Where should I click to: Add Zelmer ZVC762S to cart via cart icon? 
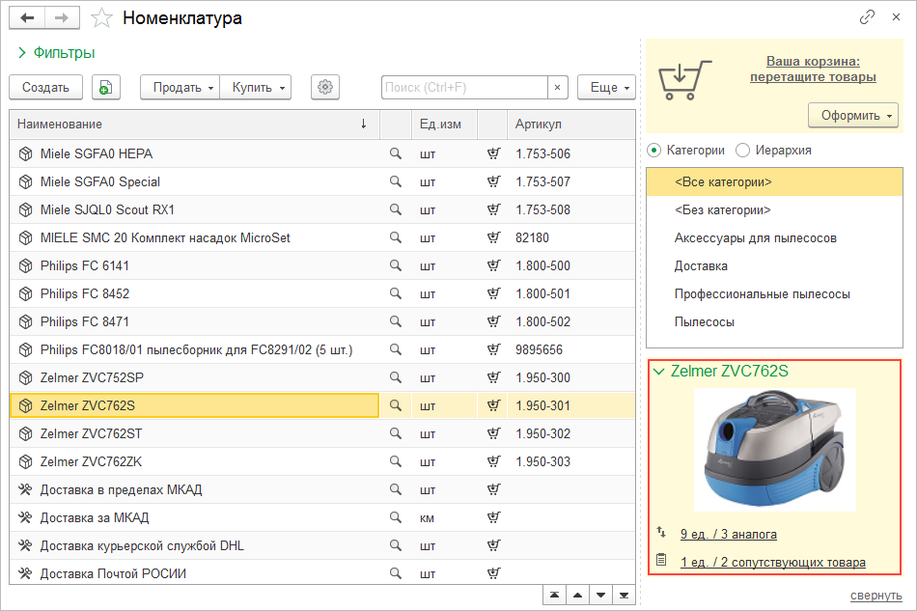tap(493, 405)
